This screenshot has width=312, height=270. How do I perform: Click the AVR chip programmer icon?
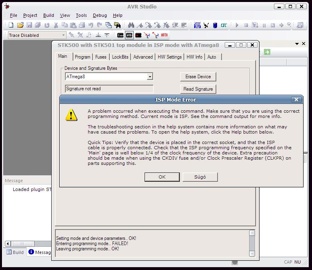(129, 35)
